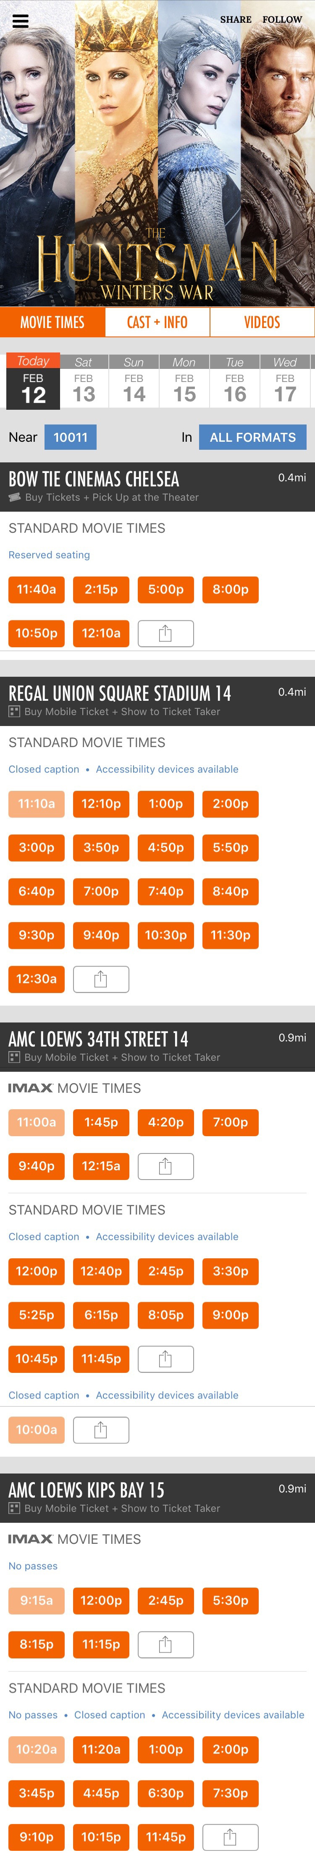The height and width of the screenshot is (1874, 315).
Task: Switch to the VIDEOS tab
Action: pyautogui.click(x=262, y=322)
